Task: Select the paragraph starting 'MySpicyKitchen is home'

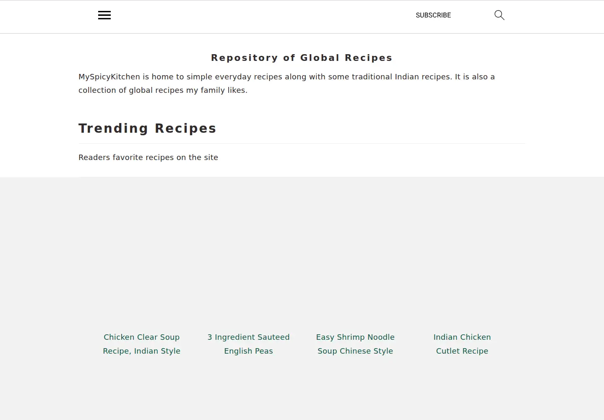Action: coord(286,83)
